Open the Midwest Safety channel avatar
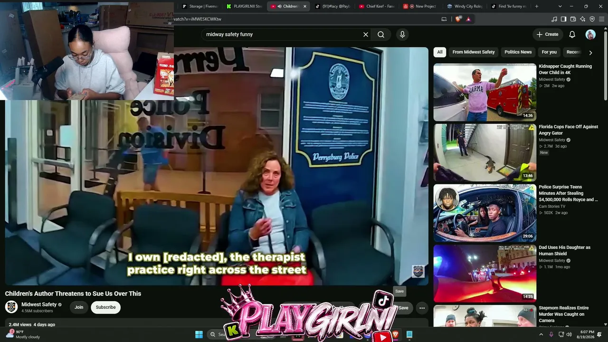 (x=11, y=307)
